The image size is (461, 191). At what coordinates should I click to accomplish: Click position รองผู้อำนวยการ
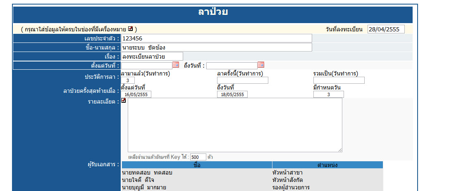pos(291,187)
